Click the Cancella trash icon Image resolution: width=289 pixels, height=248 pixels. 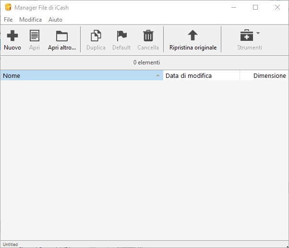coord(148,36)
